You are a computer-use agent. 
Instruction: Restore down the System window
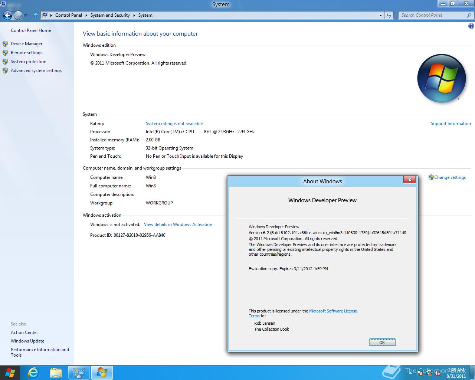[453, 4]
